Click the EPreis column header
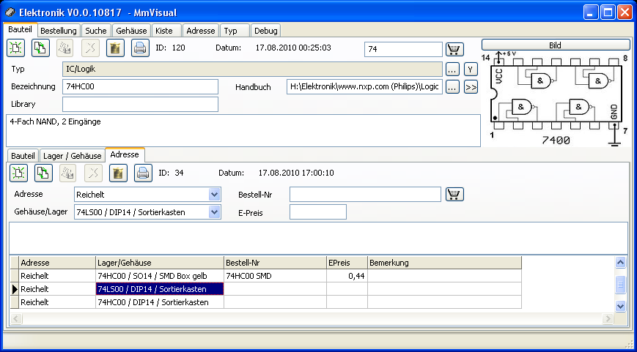637x352 pixels. tap(347, 263)
